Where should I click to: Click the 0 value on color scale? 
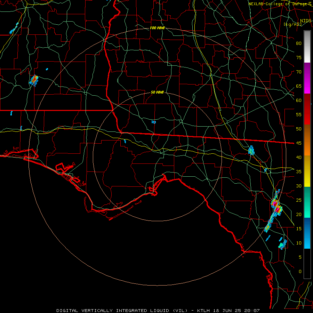click(300, 272)
